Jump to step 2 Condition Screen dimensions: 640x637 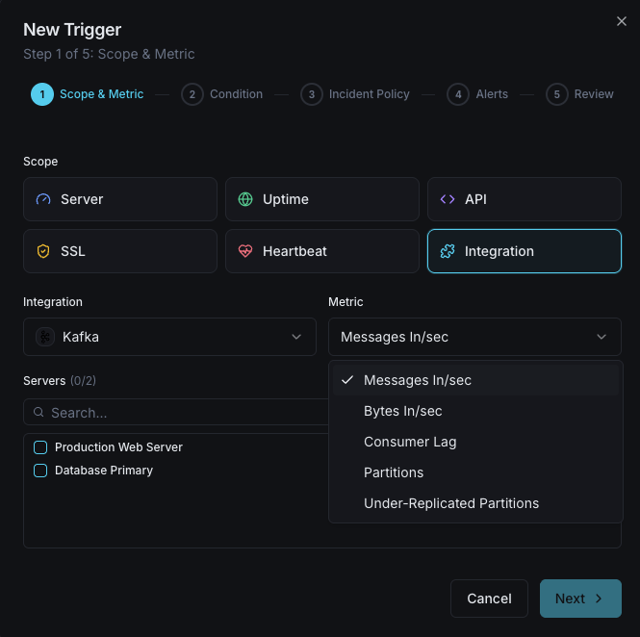(x=222, y=94)
